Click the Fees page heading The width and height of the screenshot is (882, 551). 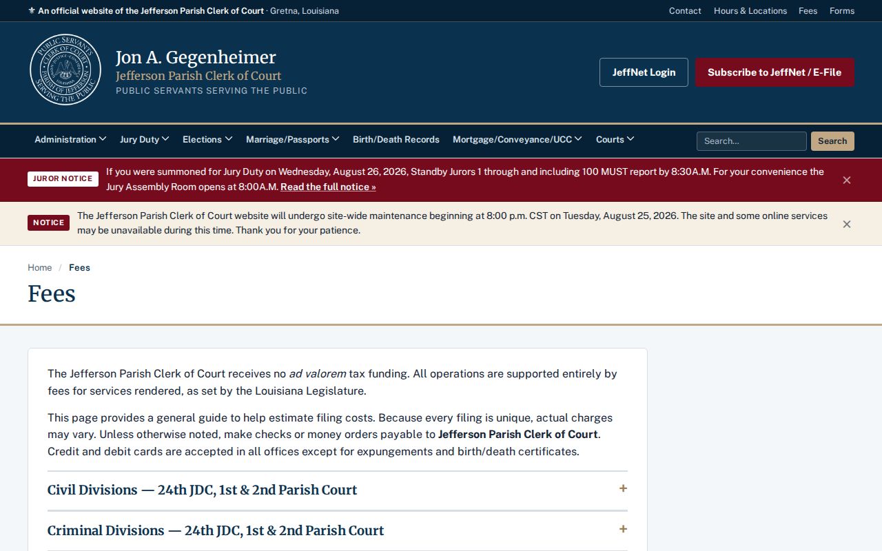[x=52, y=293]
